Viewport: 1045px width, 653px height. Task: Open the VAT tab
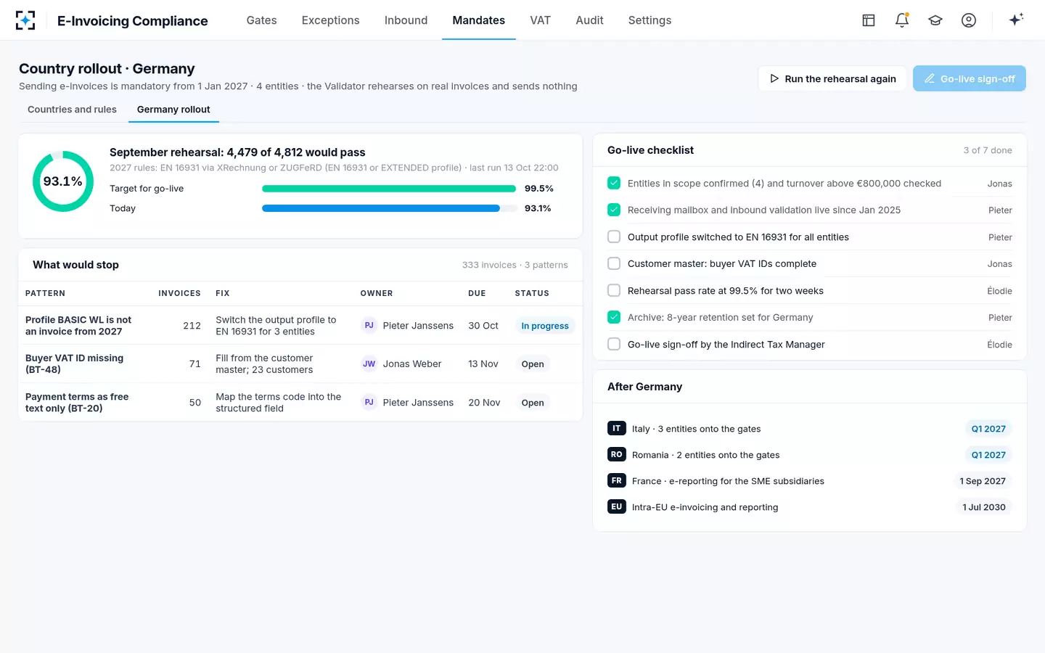(541, 20)
